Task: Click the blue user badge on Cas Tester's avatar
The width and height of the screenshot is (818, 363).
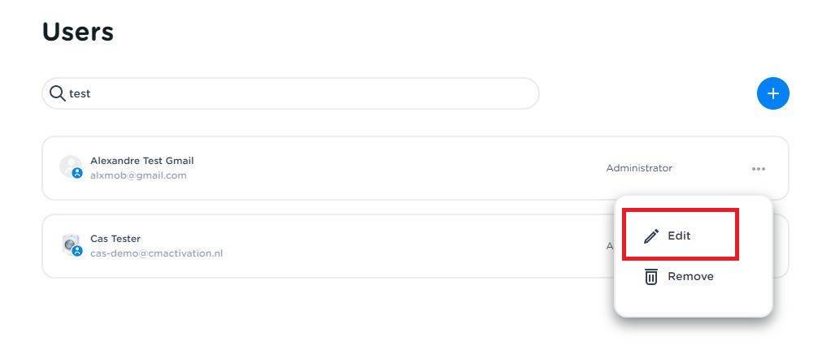Action: [x=77, y=251]
